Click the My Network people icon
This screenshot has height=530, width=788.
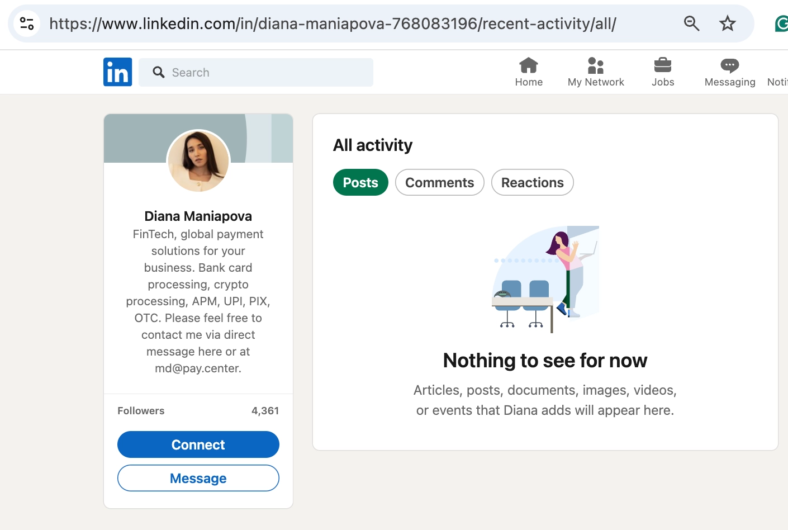point(596,65)
